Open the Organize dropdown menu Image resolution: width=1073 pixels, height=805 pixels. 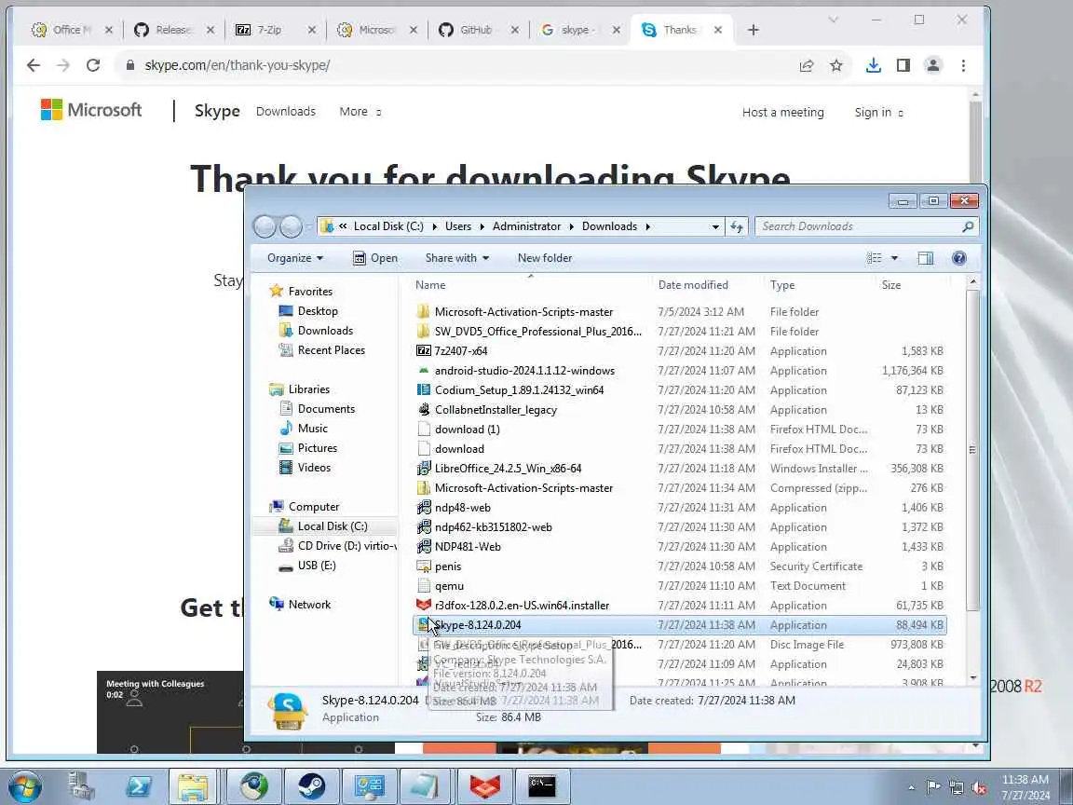[x=295, y=258]
